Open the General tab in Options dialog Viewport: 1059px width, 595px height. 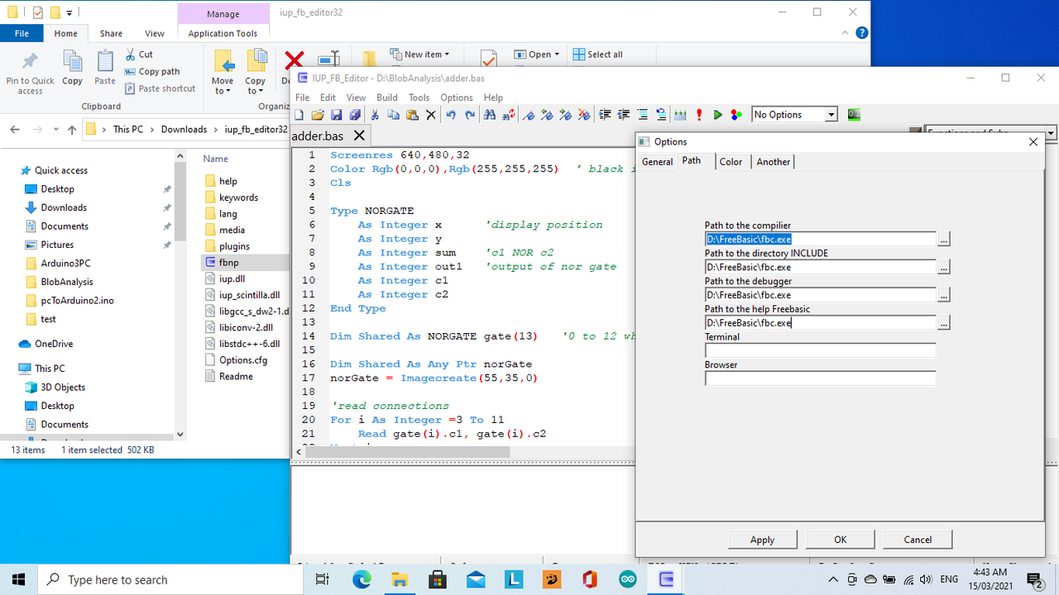(x=657, y=162)
